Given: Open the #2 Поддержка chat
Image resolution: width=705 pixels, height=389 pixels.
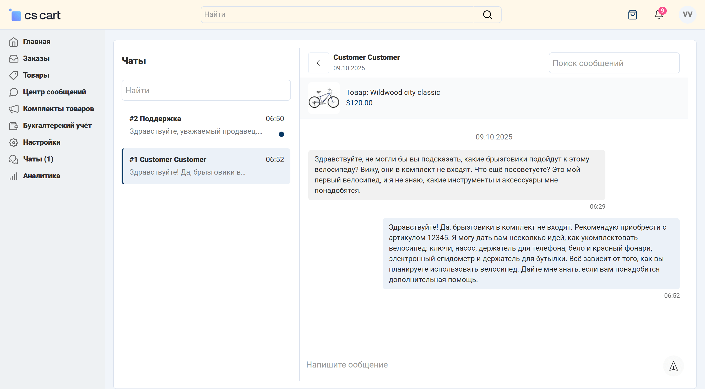Looking at the screenshot, I should pyautogui.click(x=196, y=125).
